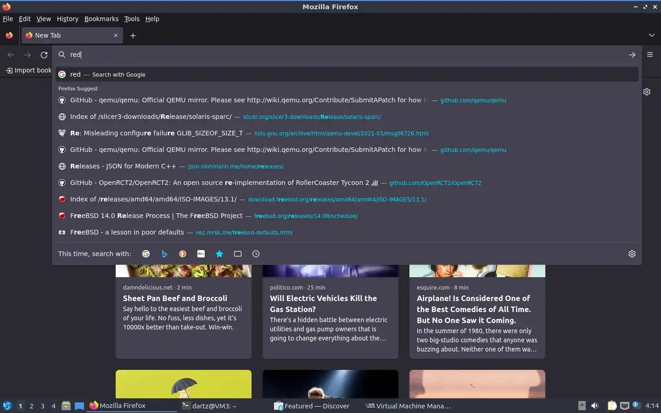
Task: Open the Firefox application hamburger menu
Action: click(x=650, y=55)
